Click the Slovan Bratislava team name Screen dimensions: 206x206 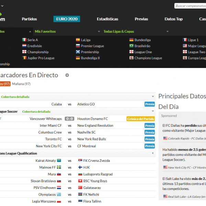tap(43, 181)
